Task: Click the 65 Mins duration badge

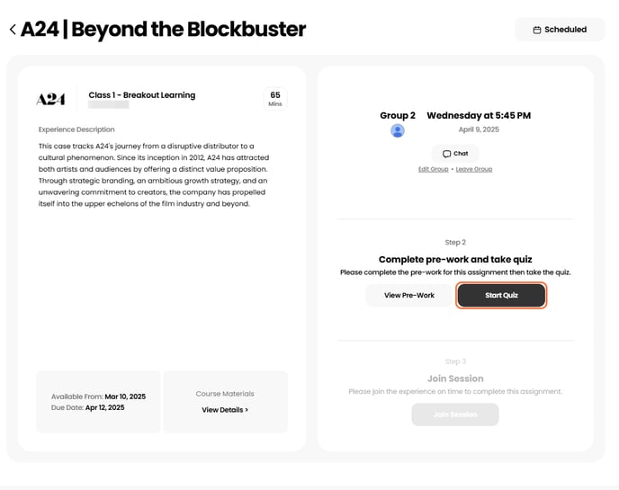Action: pos(275,98)
